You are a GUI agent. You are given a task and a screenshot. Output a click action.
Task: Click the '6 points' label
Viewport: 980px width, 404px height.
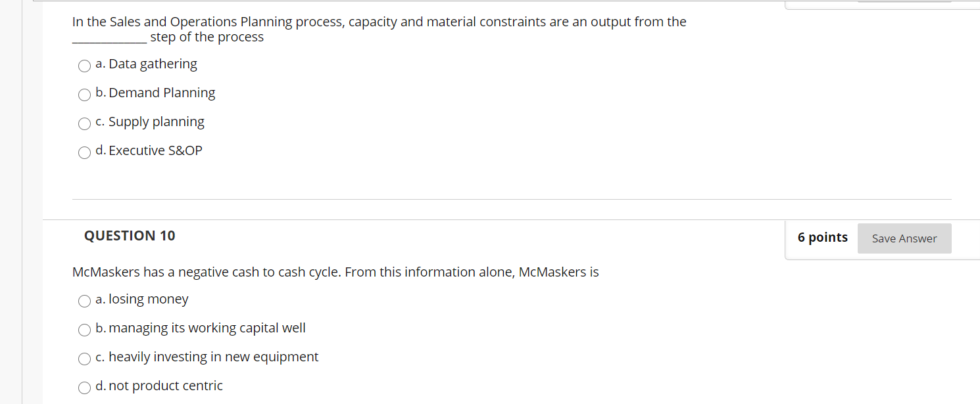(x=823, y=237)
